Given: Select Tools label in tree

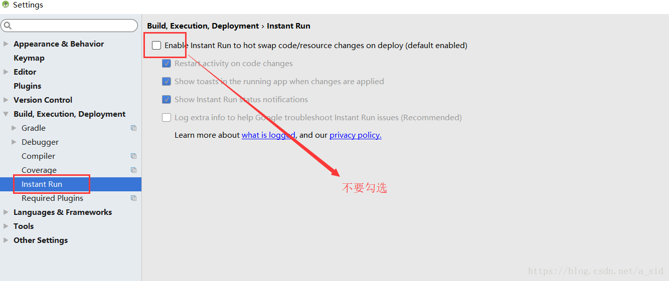Looking at the screenshot, I should point(24,226).
